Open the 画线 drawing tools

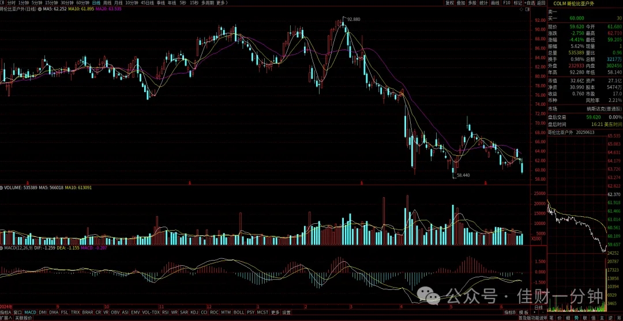coord(495,2)
